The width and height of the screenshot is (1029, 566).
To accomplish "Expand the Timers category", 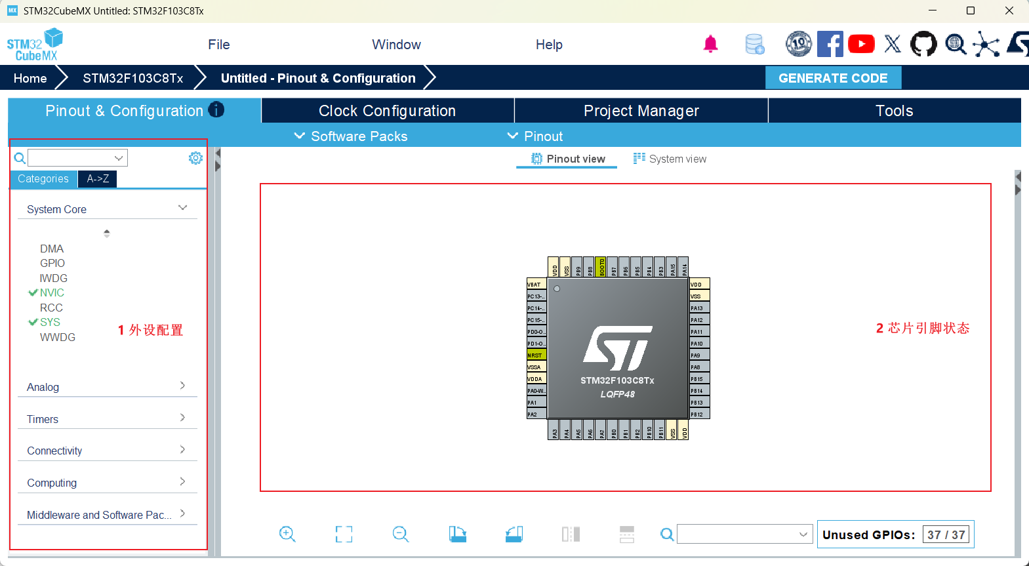I will [x=108, y=419].
